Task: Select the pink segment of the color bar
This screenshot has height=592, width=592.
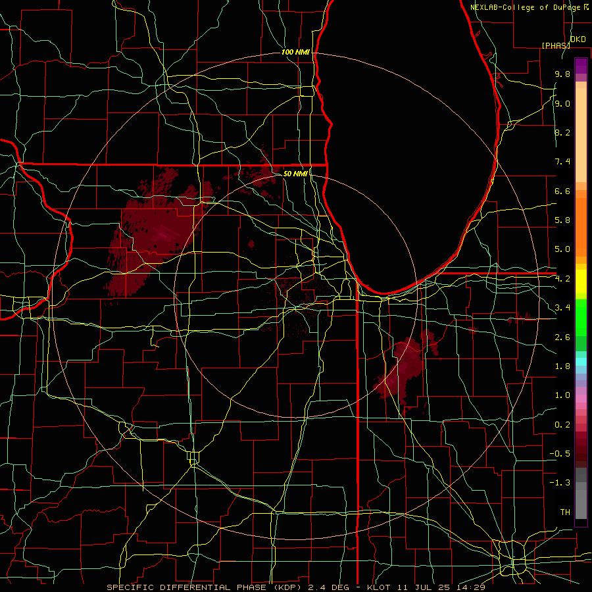Action: click(581, 399)
